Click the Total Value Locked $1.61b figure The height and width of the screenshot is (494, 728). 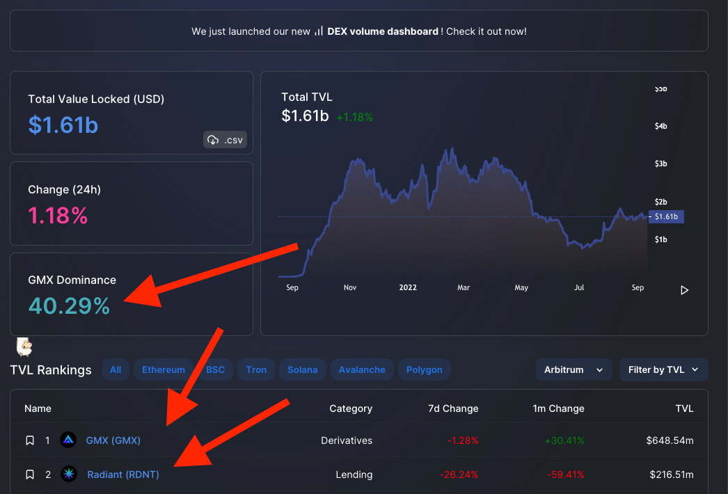click(x=63, y=125)
